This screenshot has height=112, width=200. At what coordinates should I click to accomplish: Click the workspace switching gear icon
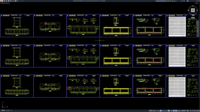coord(187,111)
